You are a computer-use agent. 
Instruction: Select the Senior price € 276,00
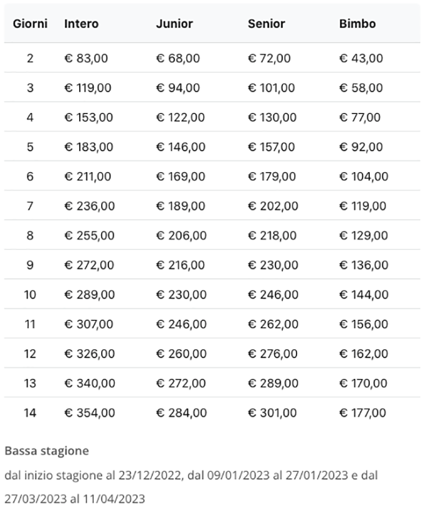point(273,353)
